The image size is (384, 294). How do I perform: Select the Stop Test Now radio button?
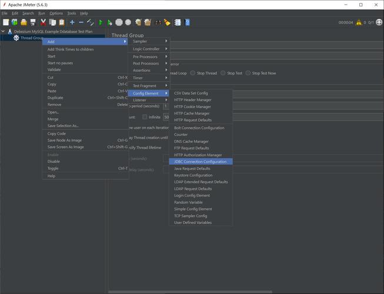tap(248, 73)
